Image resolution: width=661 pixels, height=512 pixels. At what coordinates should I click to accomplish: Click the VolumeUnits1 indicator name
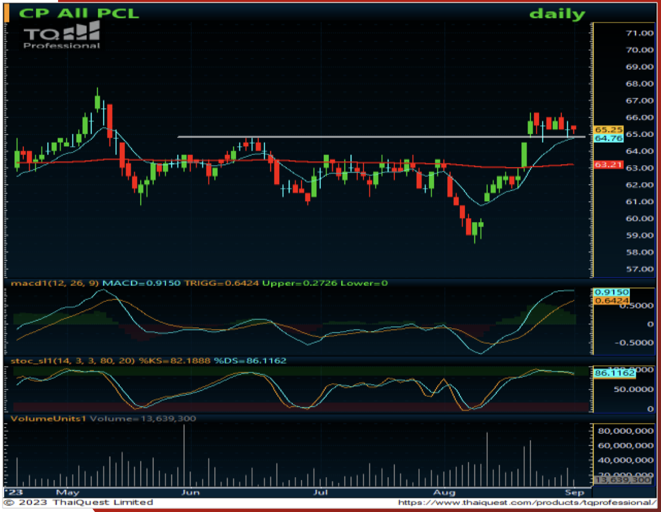[48, 419]
